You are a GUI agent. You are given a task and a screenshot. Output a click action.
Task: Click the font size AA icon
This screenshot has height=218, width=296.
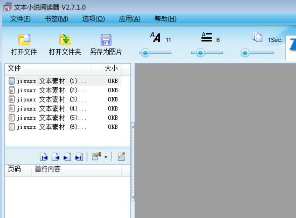click(x=155, y=37)
